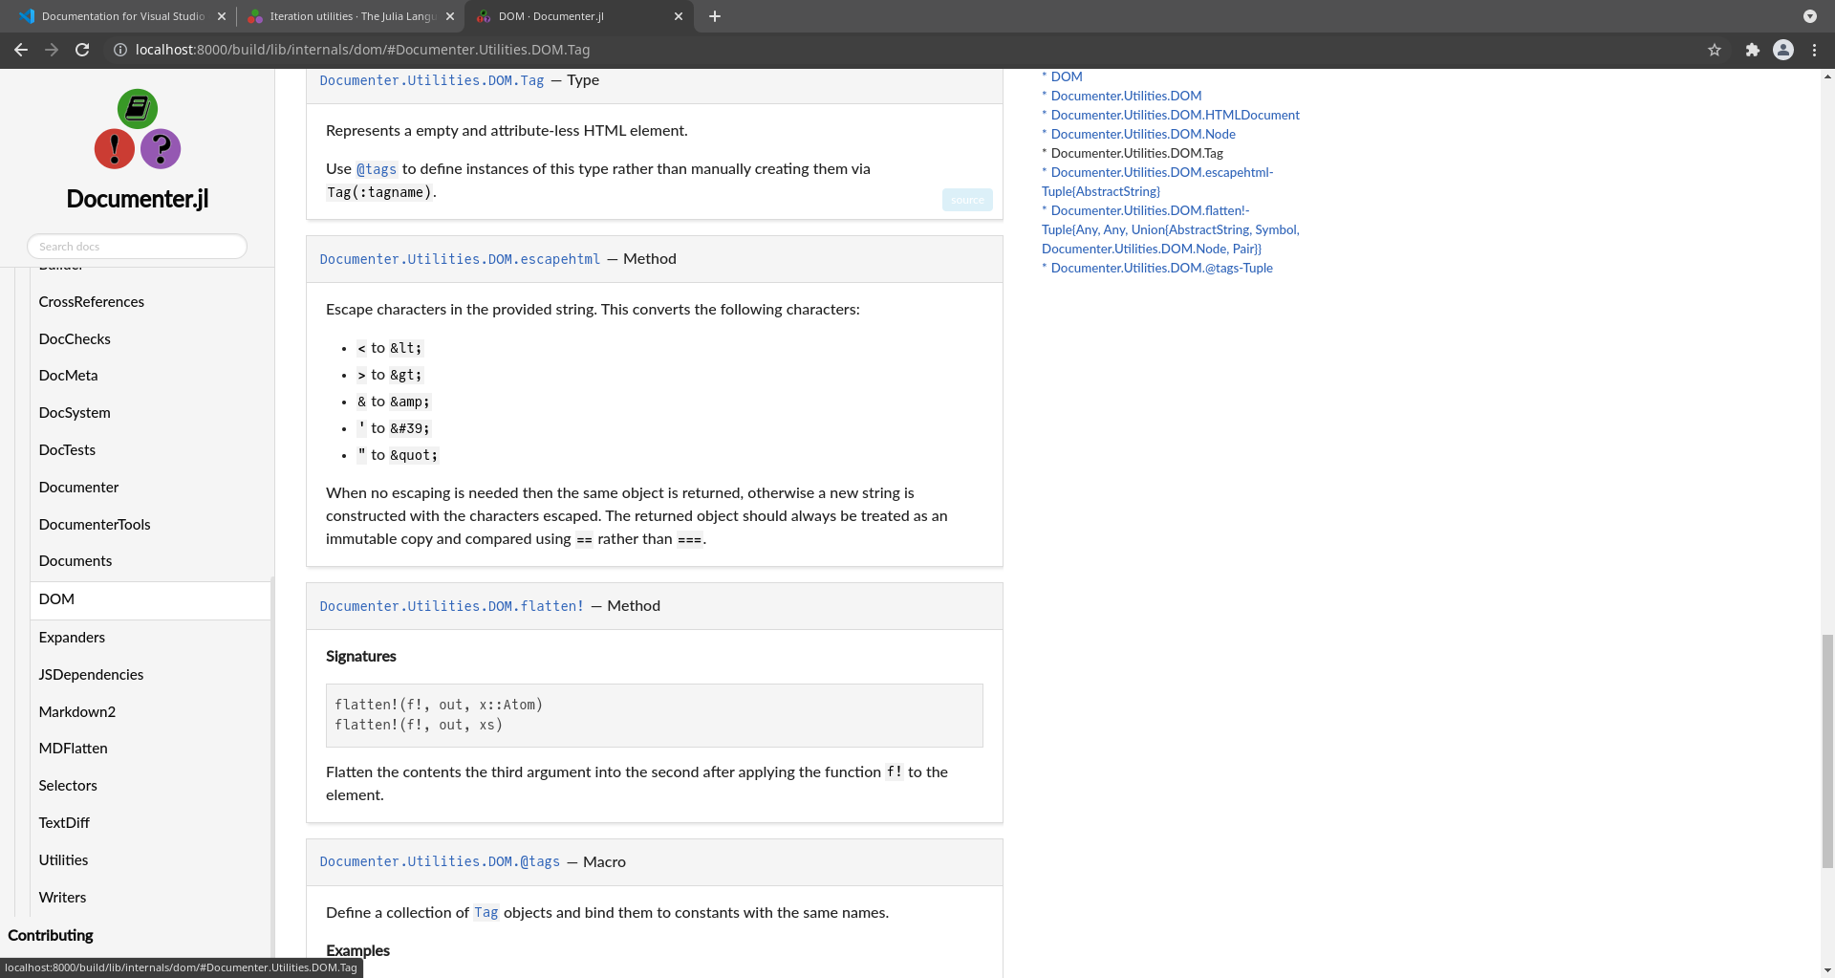Open the browser profile menu
The image size is (1835, 978).
(x=1783, y=50)
